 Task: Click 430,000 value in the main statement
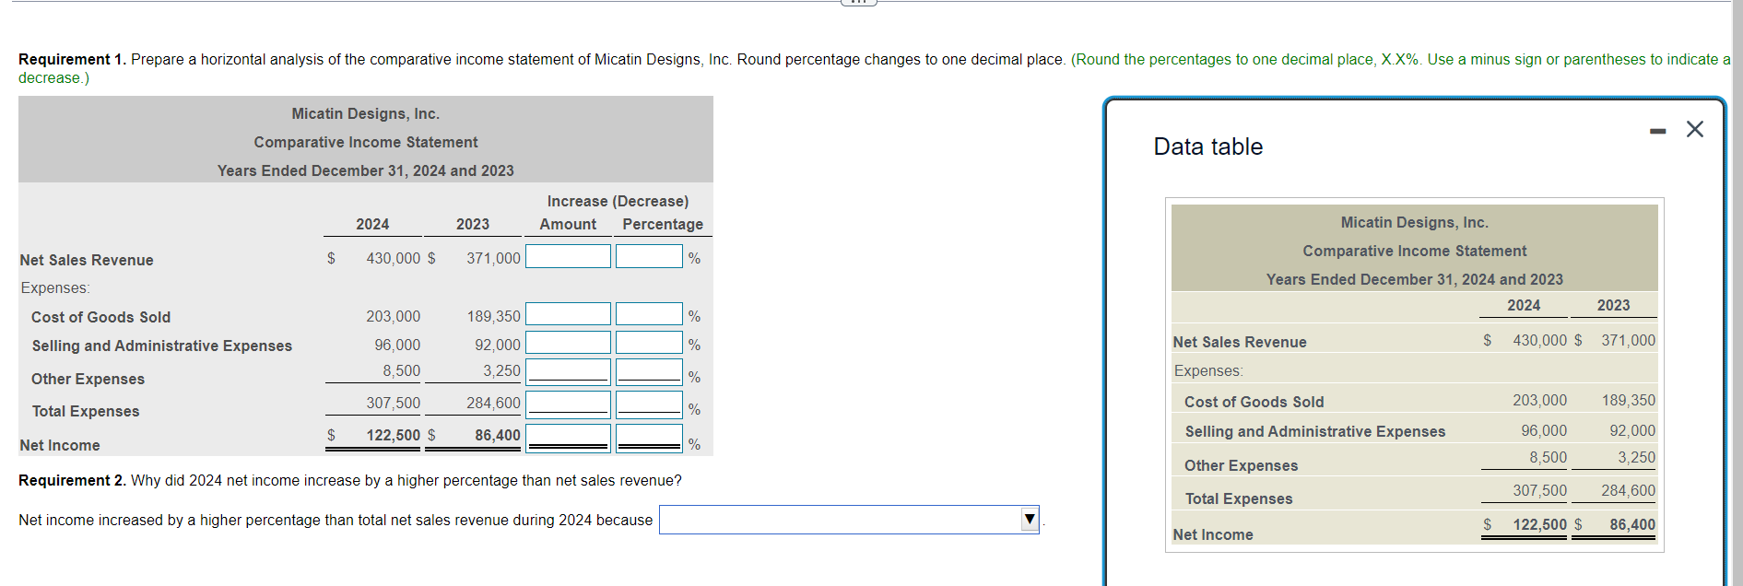393,258
